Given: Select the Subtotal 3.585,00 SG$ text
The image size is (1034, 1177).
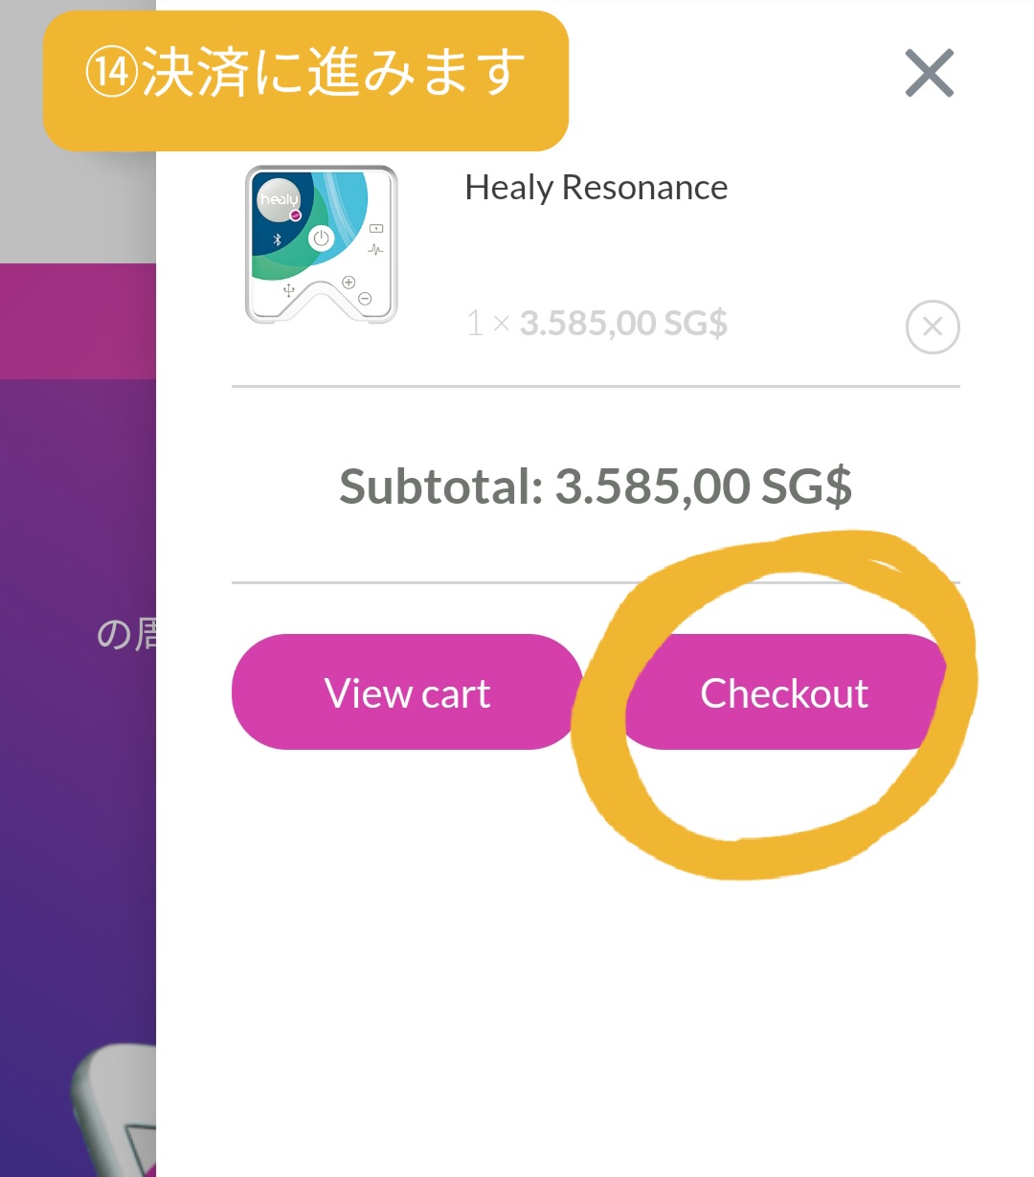Looking at the screenshot, I should click(x=596, y=487).
